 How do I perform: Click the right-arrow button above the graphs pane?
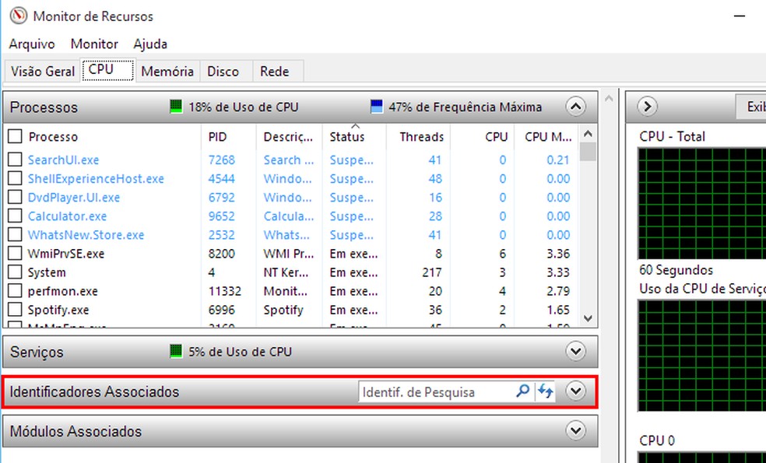(x=648, y=107)
